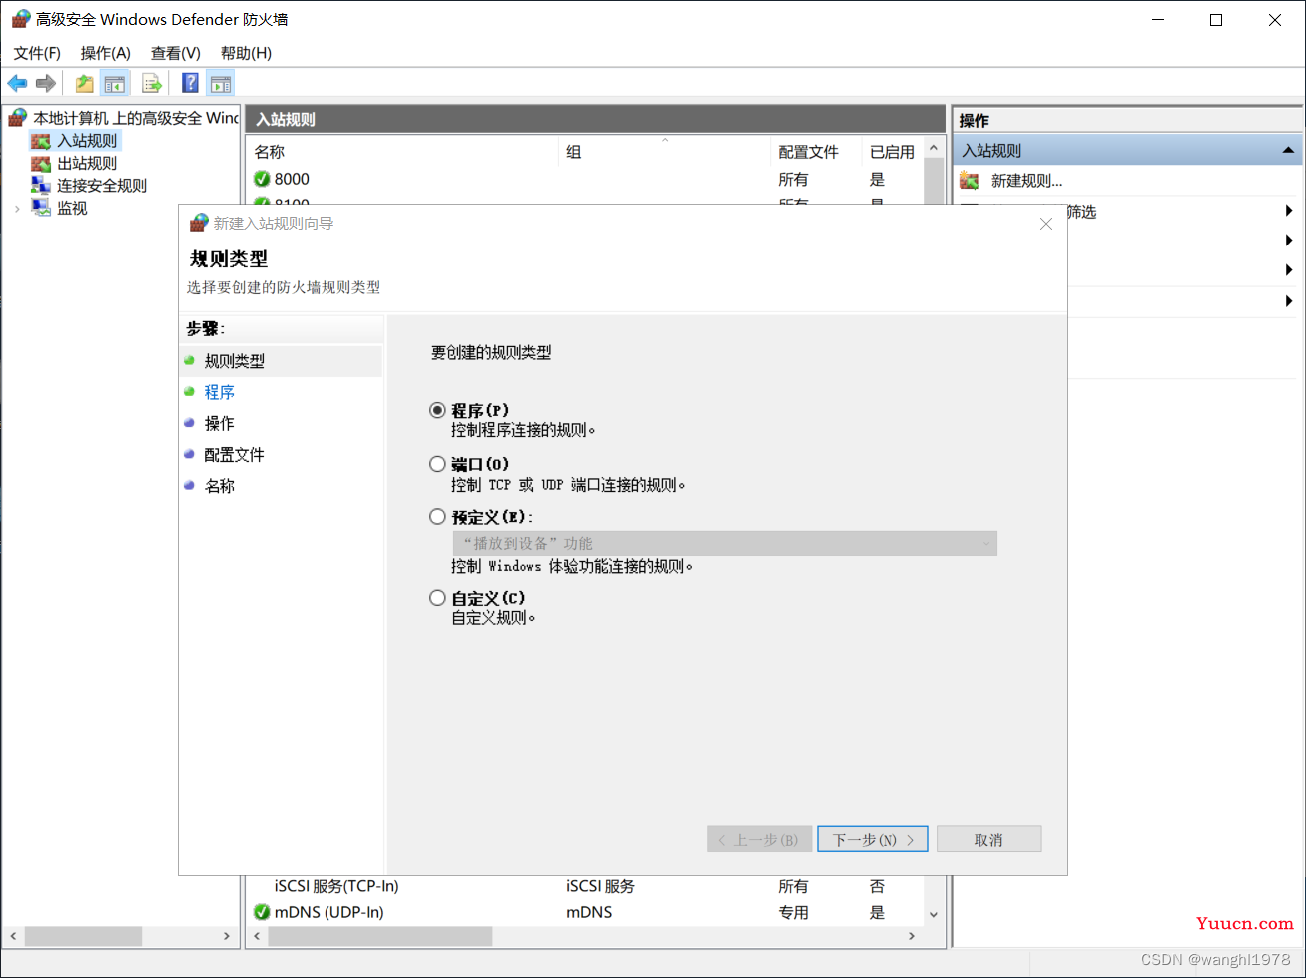Click 新建规则... in the actions pane
This screenshot has width=1306, height=978.
1026,181
